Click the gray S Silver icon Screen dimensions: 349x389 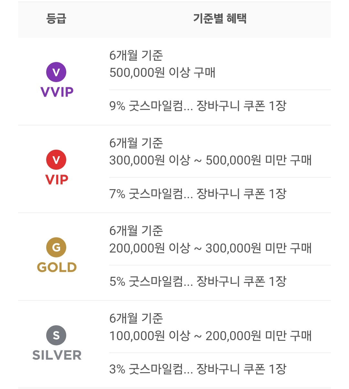(x=56, y=335)
